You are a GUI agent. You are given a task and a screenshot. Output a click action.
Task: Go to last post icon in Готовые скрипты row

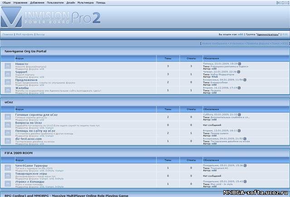tap(239, 115)
